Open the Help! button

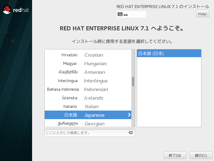(x=202, y=14)
